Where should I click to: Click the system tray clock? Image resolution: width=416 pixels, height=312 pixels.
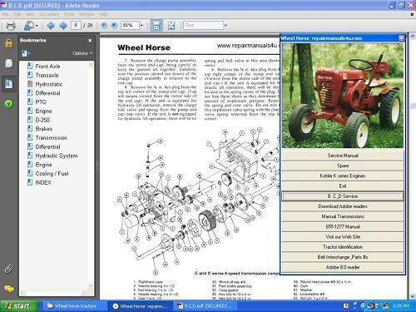401,306
